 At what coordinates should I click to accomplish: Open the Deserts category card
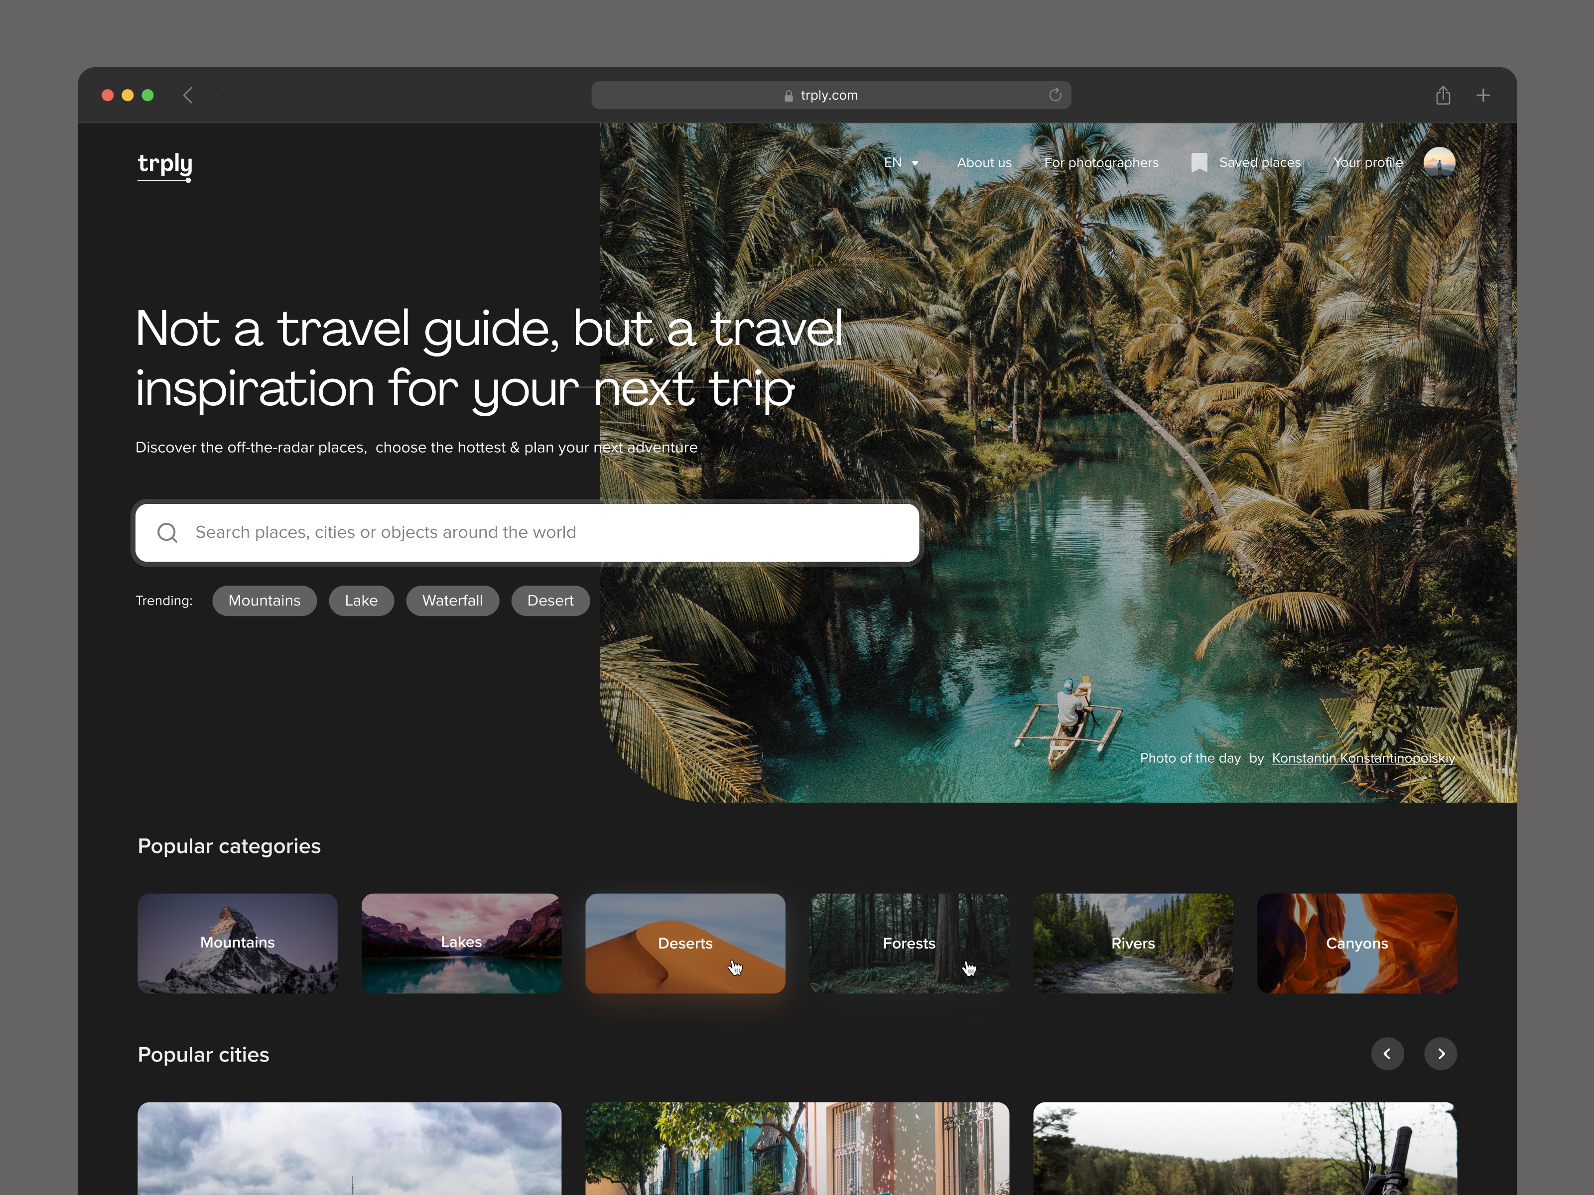point(684,944)
